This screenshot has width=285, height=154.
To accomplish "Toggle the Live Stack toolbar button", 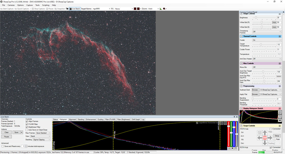I will point(75,9).
